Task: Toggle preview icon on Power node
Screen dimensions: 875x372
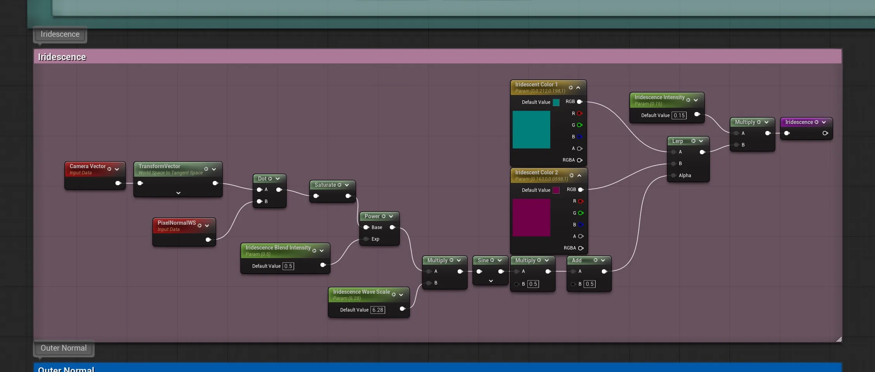Action: click(384, 216)
